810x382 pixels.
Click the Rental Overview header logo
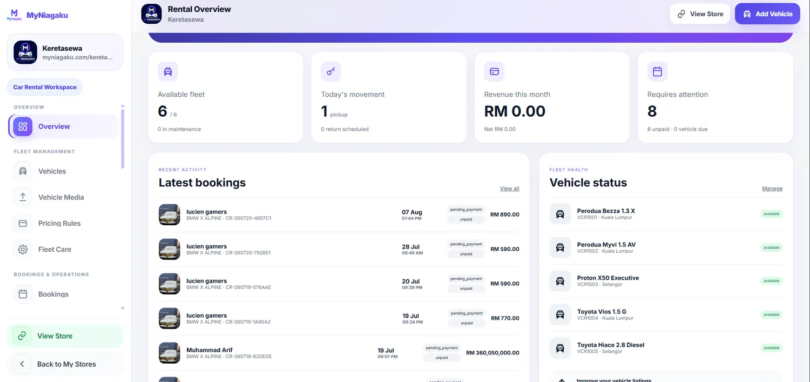(151, 14)
